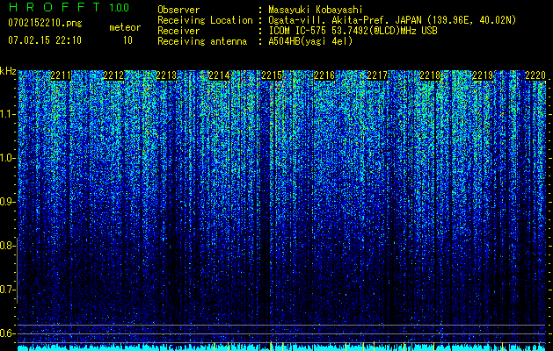Click the 2213 time marker

pyautogui.click(x=166, y=75)
